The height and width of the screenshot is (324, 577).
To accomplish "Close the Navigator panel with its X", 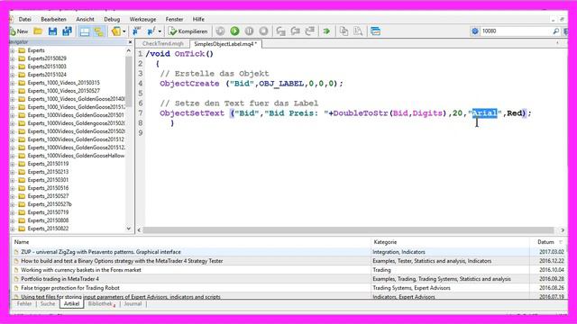I will (x=130, y=42).
